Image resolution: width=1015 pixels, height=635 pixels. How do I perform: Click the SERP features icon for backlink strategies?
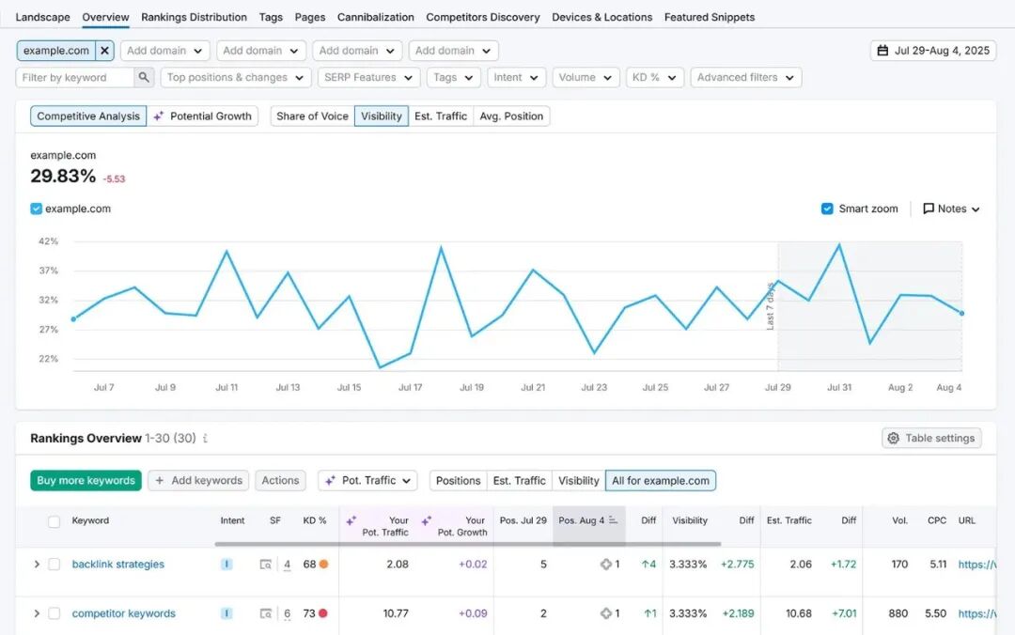[x=265, y=565]
